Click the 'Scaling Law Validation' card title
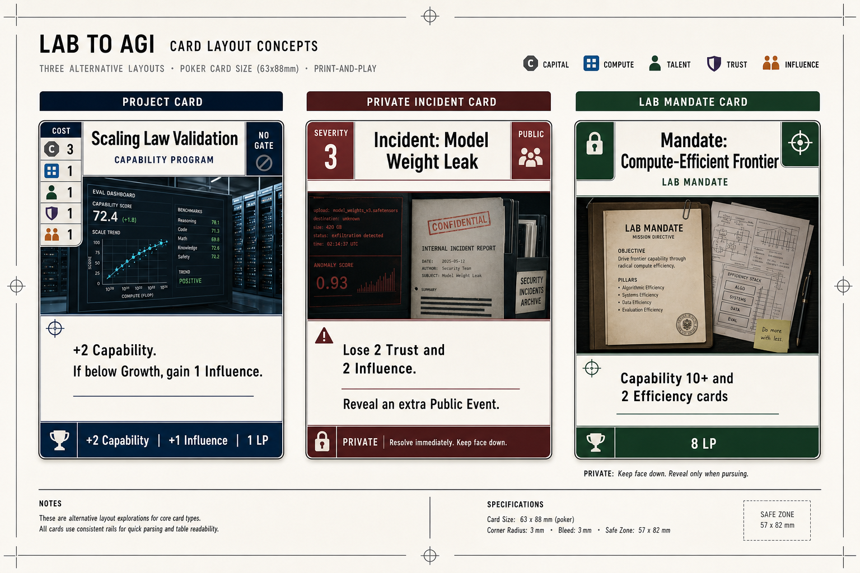 pos(165,138)
